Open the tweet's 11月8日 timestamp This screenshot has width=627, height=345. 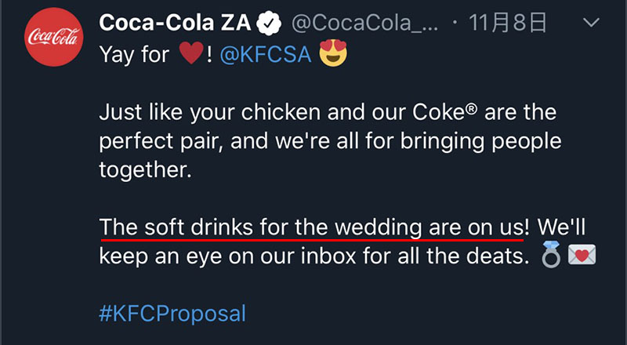tap(507, 23)
